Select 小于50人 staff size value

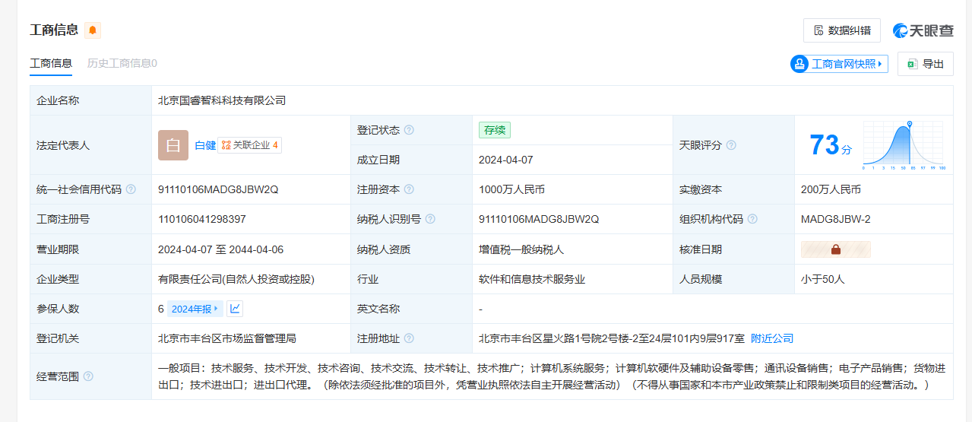[x=823, y=279]
